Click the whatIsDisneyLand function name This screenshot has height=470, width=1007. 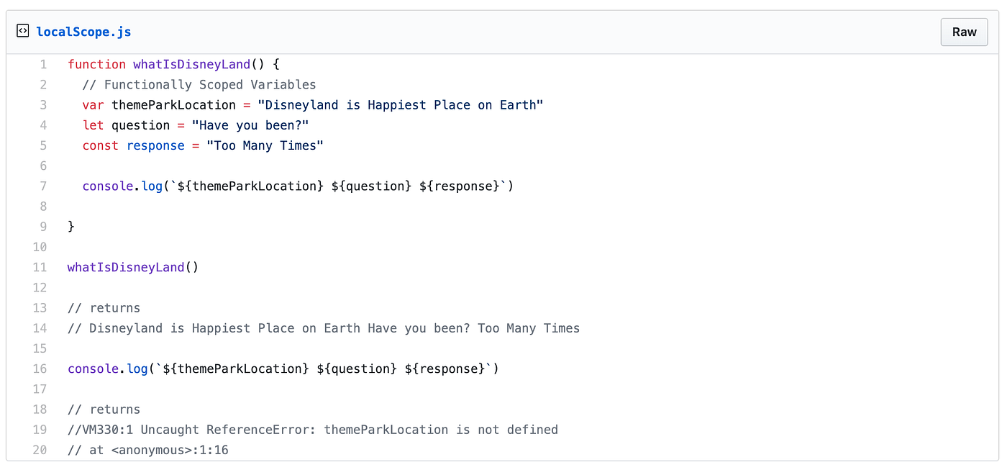(191, 64)
